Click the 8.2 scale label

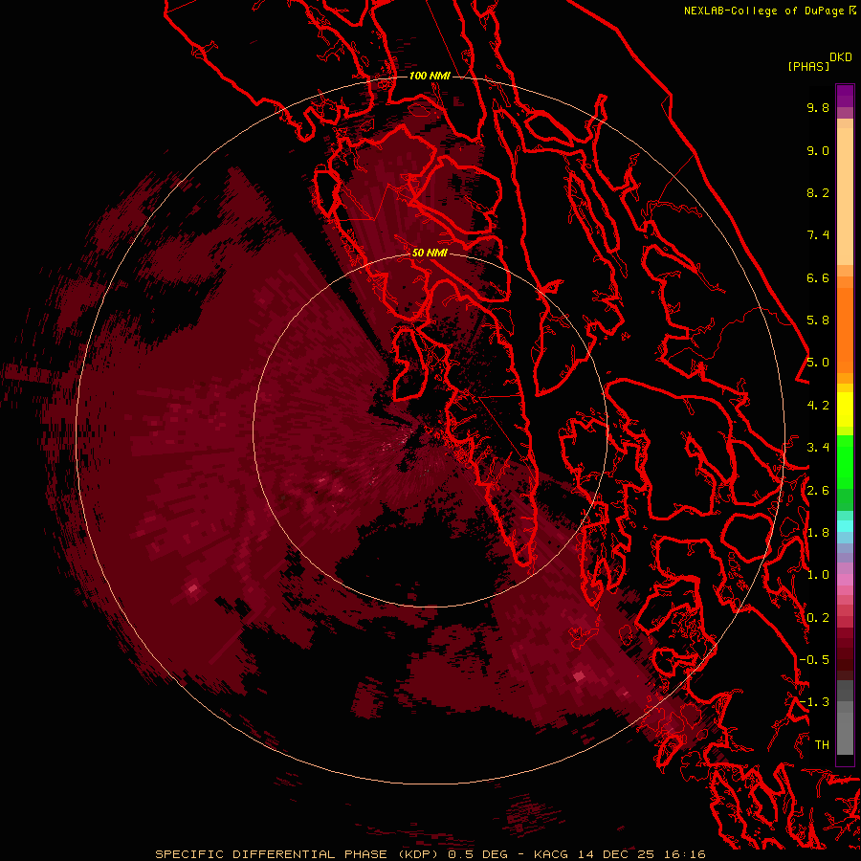point(818,192)
